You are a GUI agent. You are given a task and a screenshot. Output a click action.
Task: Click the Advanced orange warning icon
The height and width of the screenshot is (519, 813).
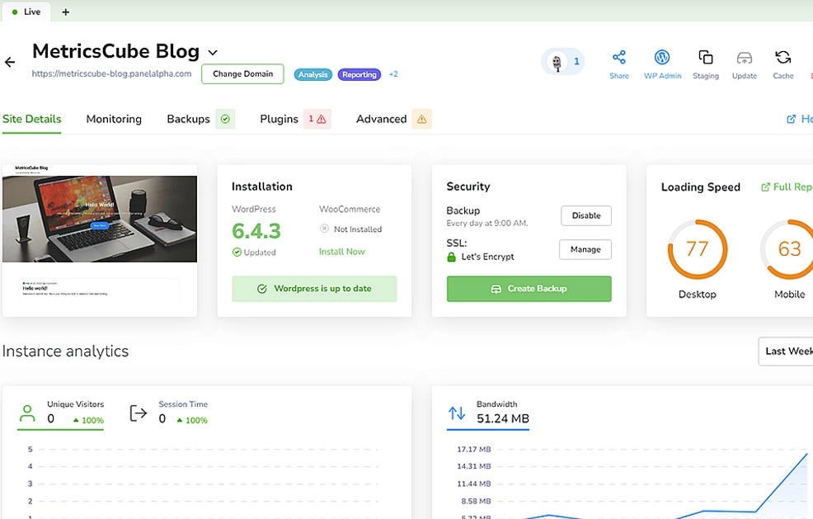pos(421,119)
